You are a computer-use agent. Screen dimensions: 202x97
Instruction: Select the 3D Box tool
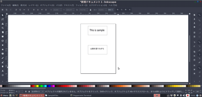(x=3, y=41)
